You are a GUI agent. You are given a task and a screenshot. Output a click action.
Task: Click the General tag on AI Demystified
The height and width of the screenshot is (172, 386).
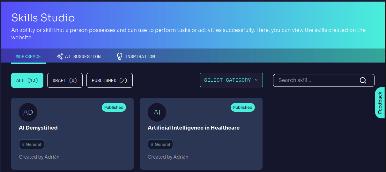[32, 145]
